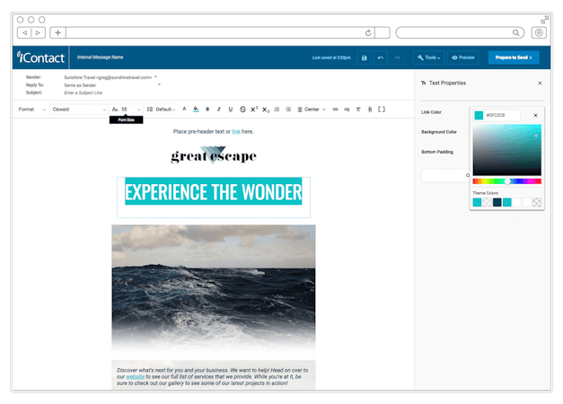Open the Format dropdown

click(32, 110)
